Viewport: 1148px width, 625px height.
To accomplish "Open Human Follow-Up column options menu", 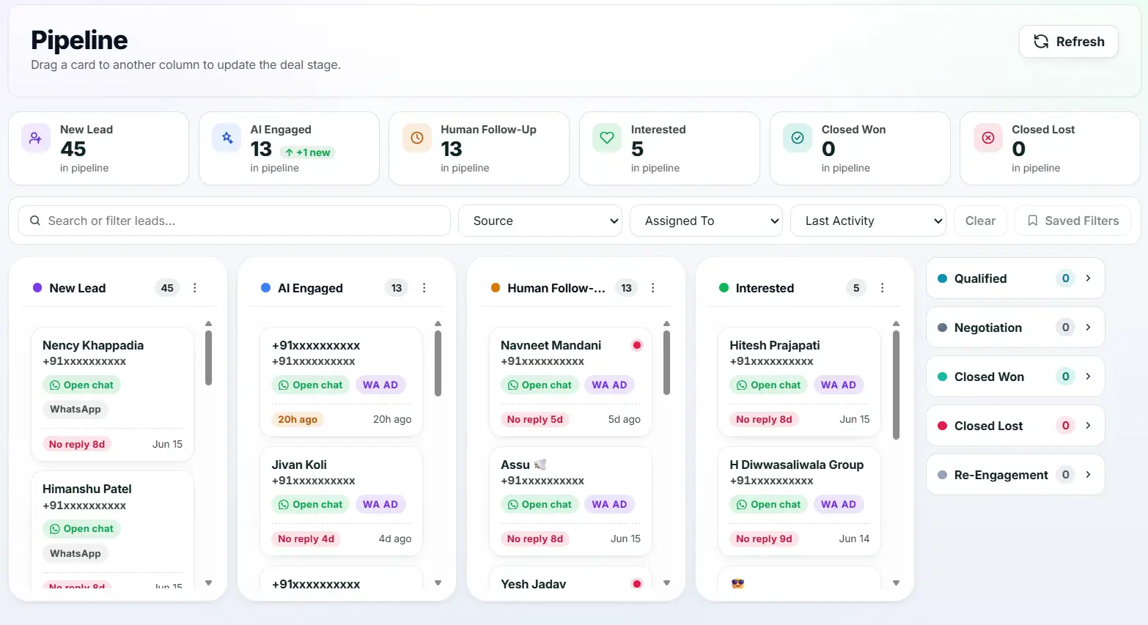I will pos(652,288).
